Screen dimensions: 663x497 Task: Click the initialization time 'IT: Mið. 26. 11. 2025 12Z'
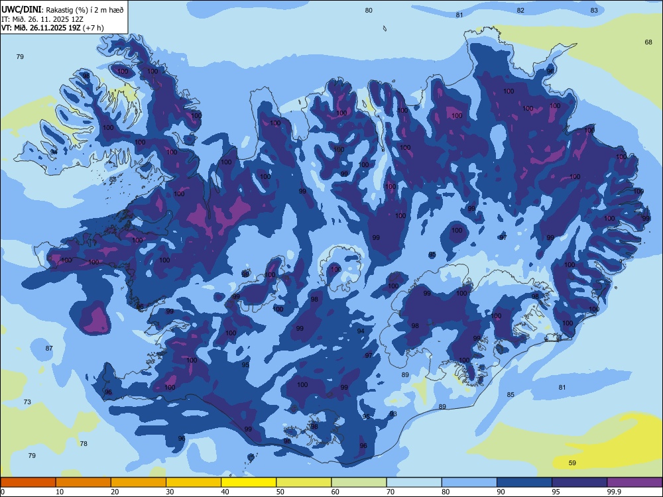point(42,19)
